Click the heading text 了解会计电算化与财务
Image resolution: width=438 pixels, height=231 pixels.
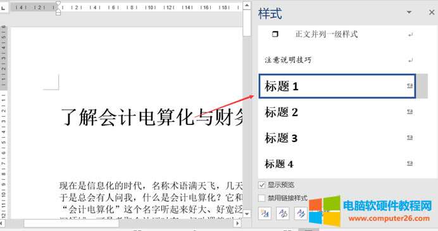coord(151,117)
